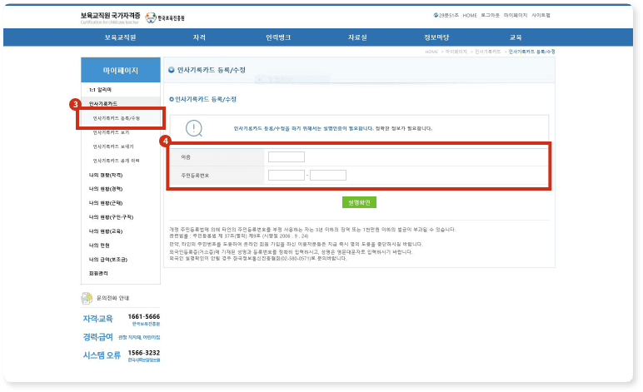This screenshot has height=392, width=643.
Task: Open 마이페이지 from the top links
Action: tap(516, 15)
